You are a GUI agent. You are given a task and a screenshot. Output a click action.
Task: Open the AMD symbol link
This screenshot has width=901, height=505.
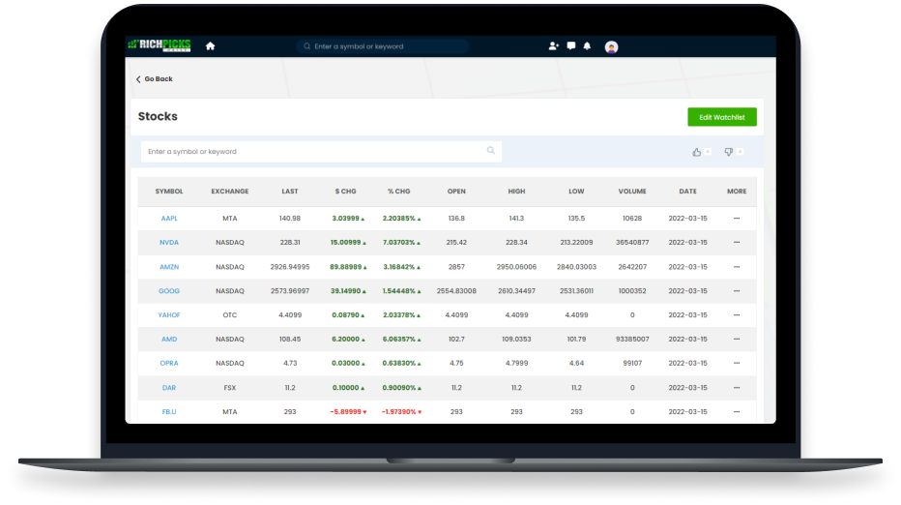point(169,340)
